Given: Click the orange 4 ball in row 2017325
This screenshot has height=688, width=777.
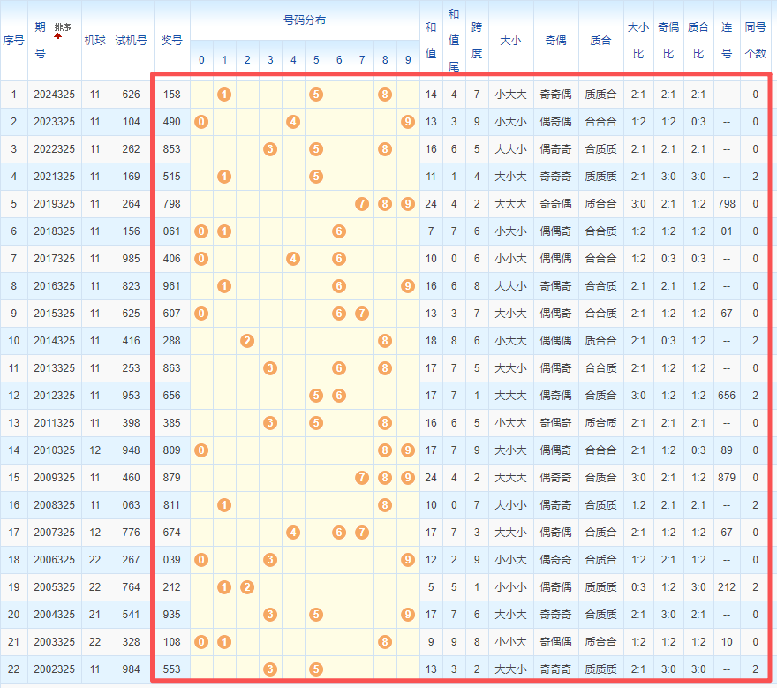Looking at the screenshot, I should pyautogui.click(x=293, y=259).
